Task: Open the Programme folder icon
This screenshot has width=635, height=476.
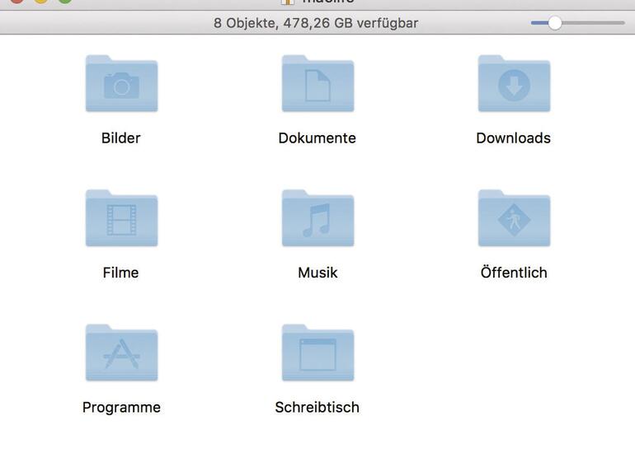Action: click(x=121, y=353)
